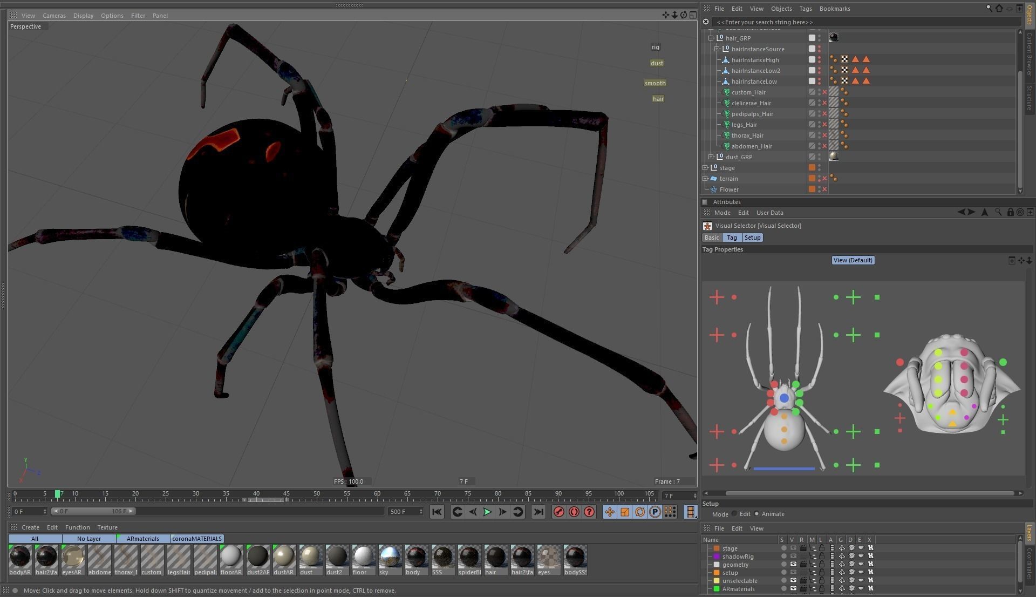Step to the next frame
The height and width of the screenshot is (597, 1036).
pyautogui.click(x=502, y=512)
